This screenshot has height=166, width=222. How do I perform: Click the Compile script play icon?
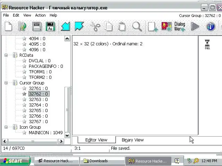click(195, 26)
